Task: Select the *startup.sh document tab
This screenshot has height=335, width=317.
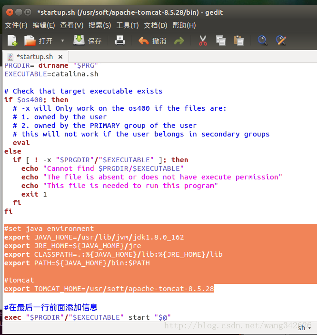Action: point(35,57)
